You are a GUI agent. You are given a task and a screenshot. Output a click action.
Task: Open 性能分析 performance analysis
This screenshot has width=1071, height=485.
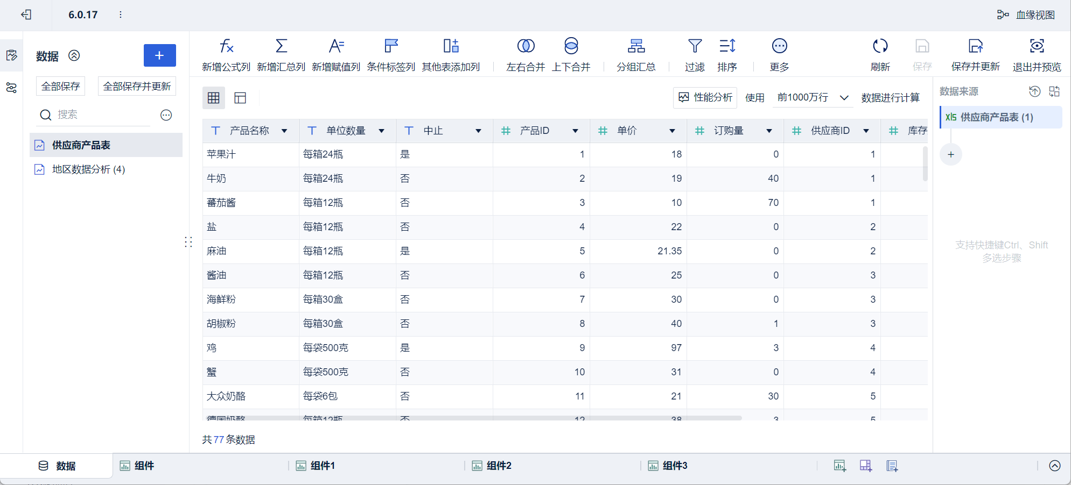(x=705, y=98)
